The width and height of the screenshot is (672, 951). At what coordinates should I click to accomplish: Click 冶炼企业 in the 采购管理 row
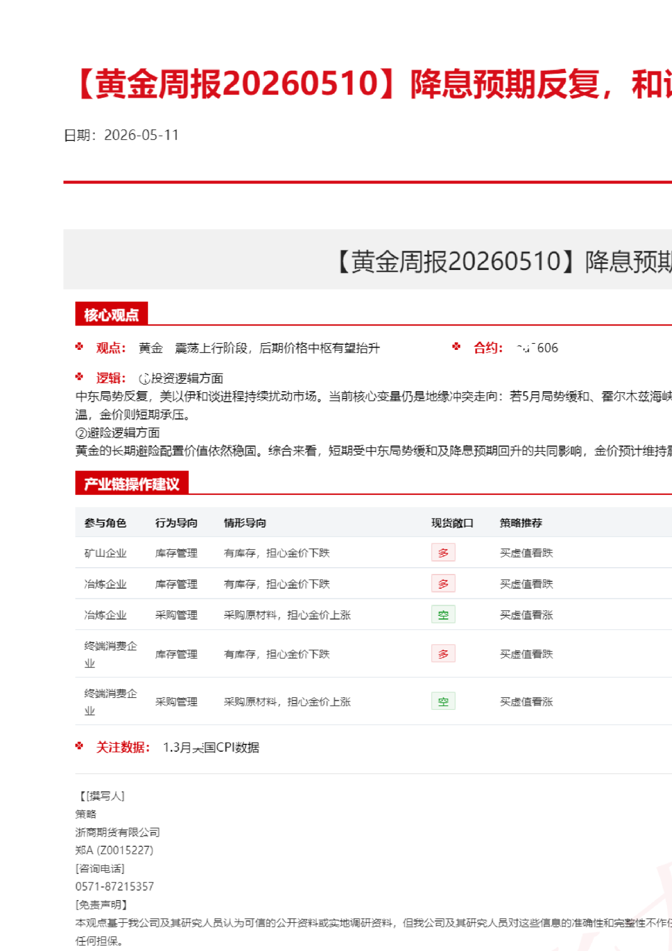pos(105,615)
